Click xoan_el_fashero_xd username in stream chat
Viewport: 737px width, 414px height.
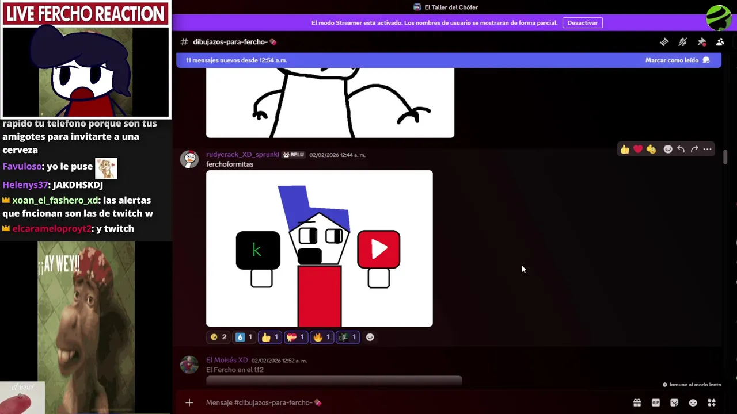click(55, 200)
